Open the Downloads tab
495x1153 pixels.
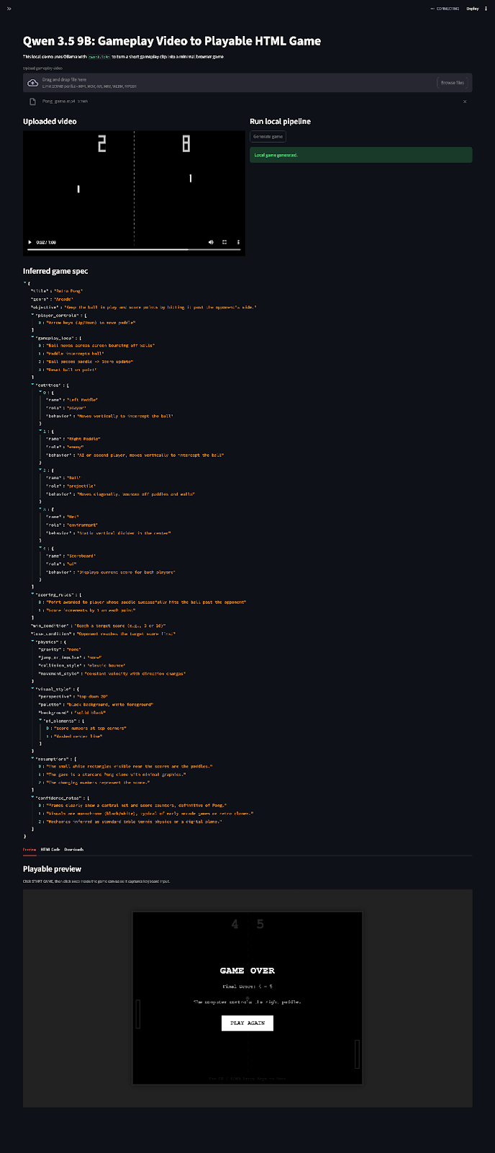(x=73, y=850)
